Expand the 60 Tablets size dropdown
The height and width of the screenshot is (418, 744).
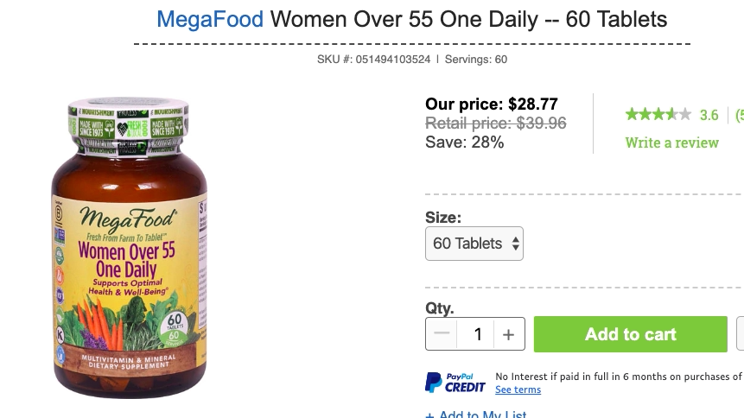click(x=474, y=244)
